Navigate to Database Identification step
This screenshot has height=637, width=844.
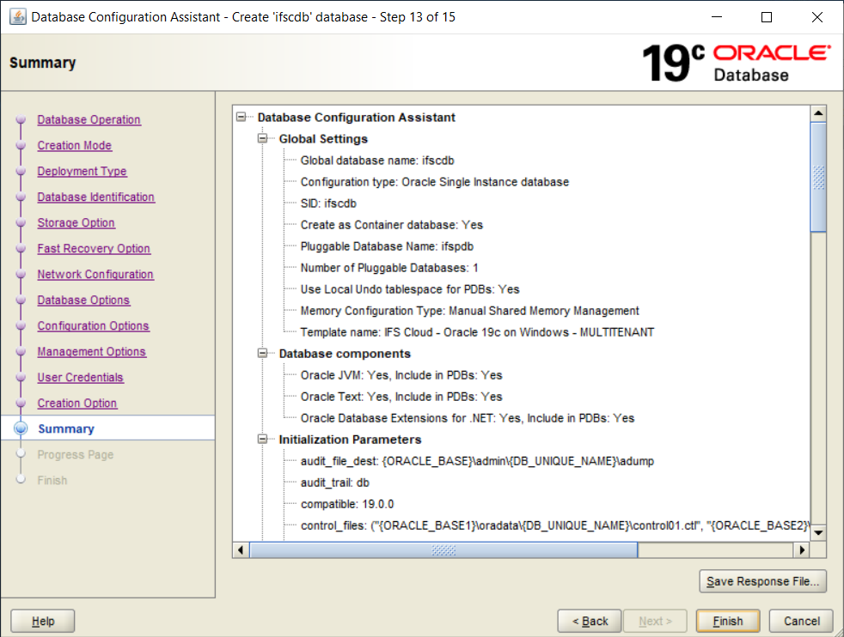coord(95,197)
